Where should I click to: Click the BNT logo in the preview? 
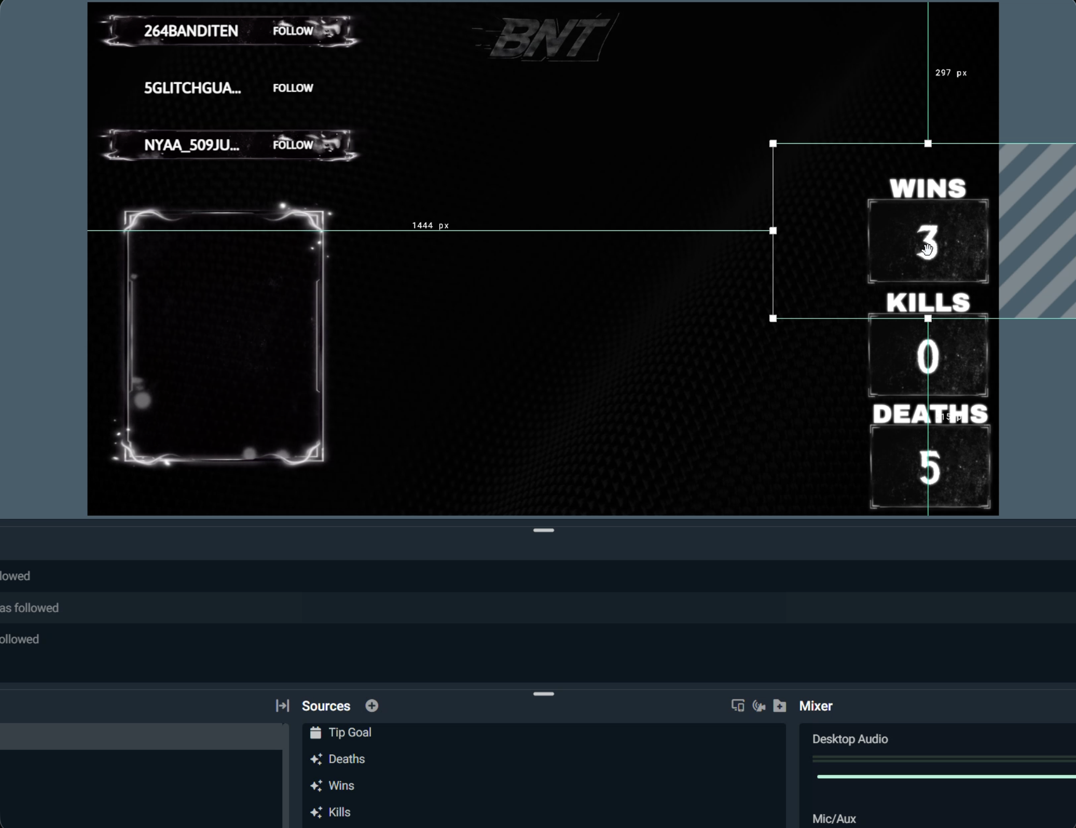click(x=549, y=37)
